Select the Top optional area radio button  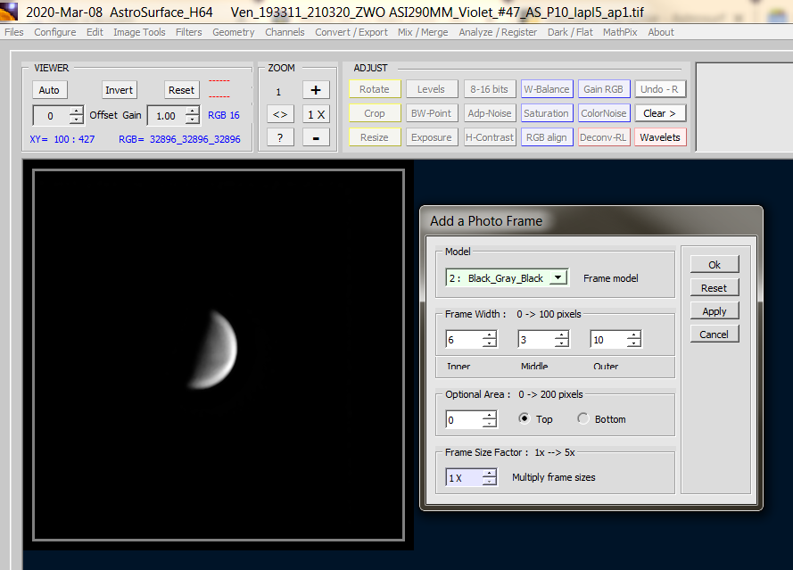point(524,418)
